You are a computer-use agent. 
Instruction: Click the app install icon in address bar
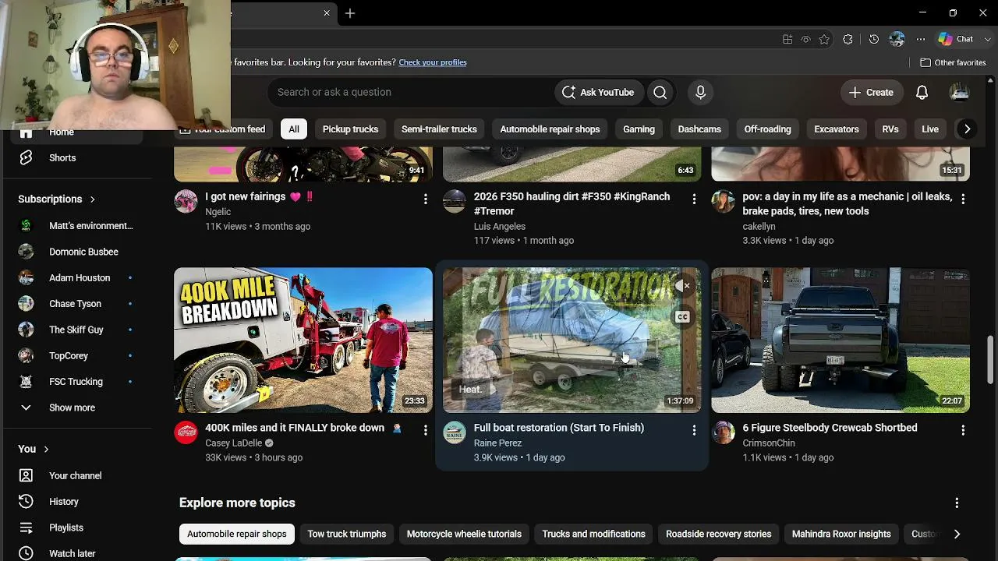point(787,39)
